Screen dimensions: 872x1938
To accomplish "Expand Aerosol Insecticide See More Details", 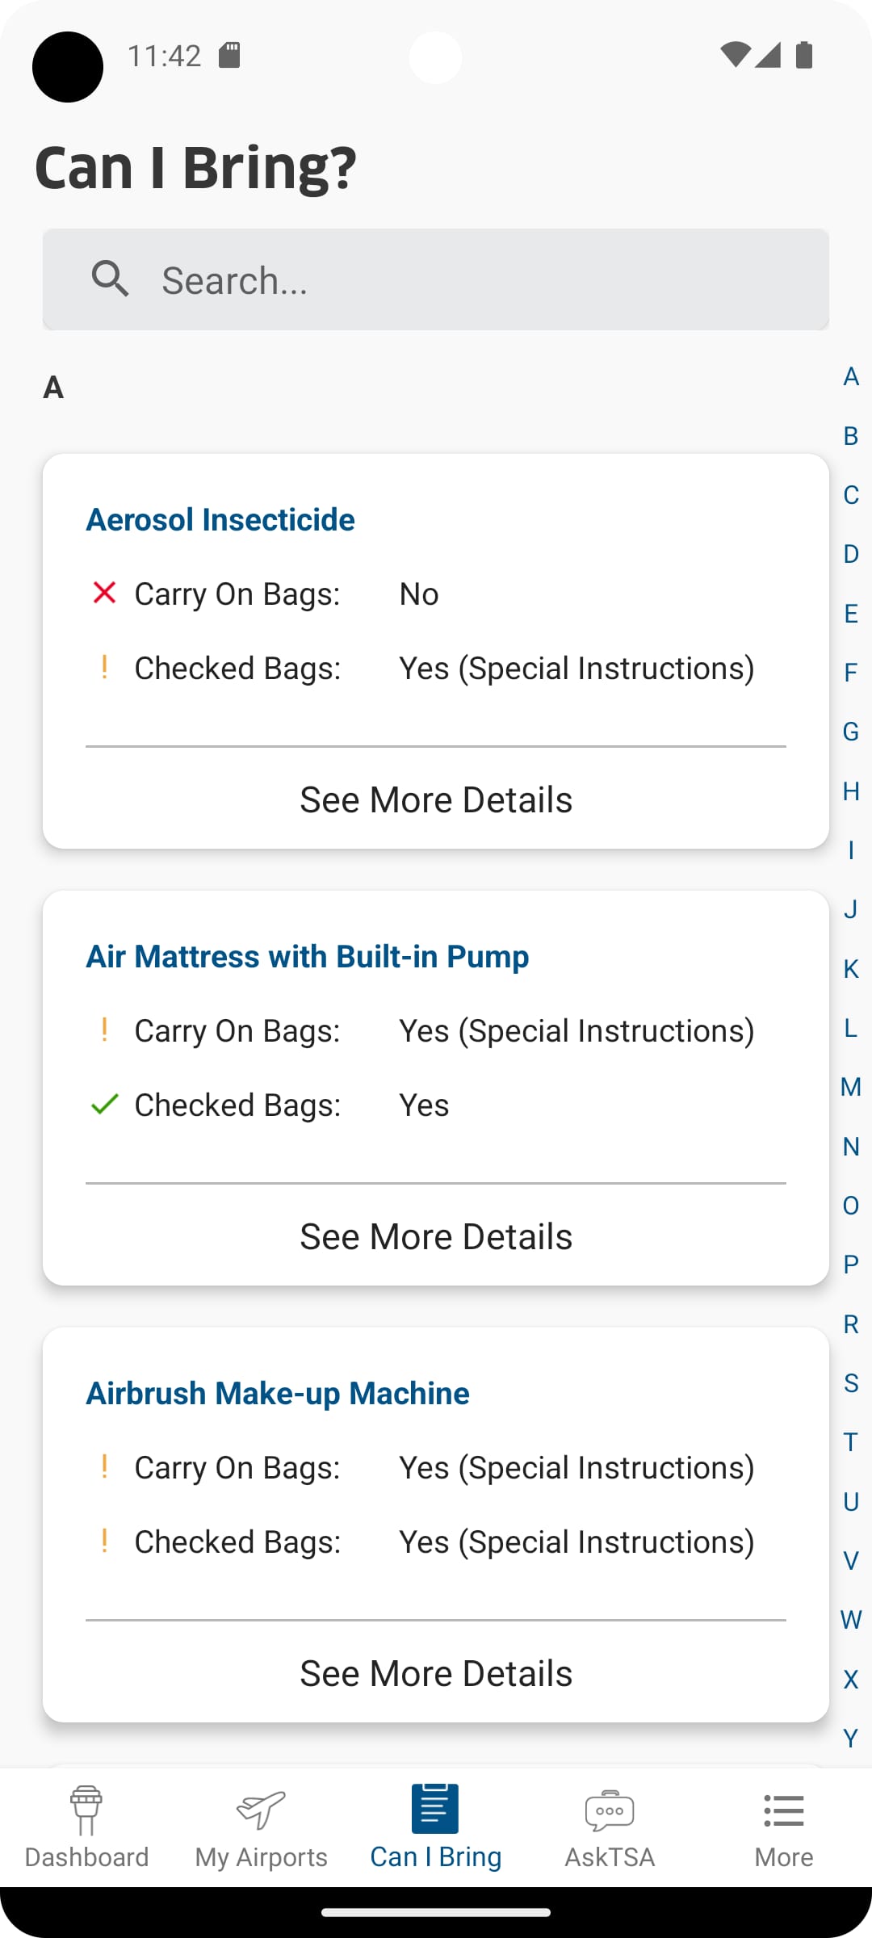I will 436,800.
